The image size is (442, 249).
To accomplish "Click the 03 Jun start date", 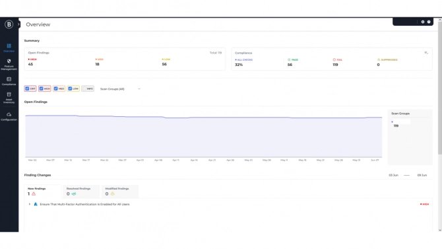I will (394, 175).
